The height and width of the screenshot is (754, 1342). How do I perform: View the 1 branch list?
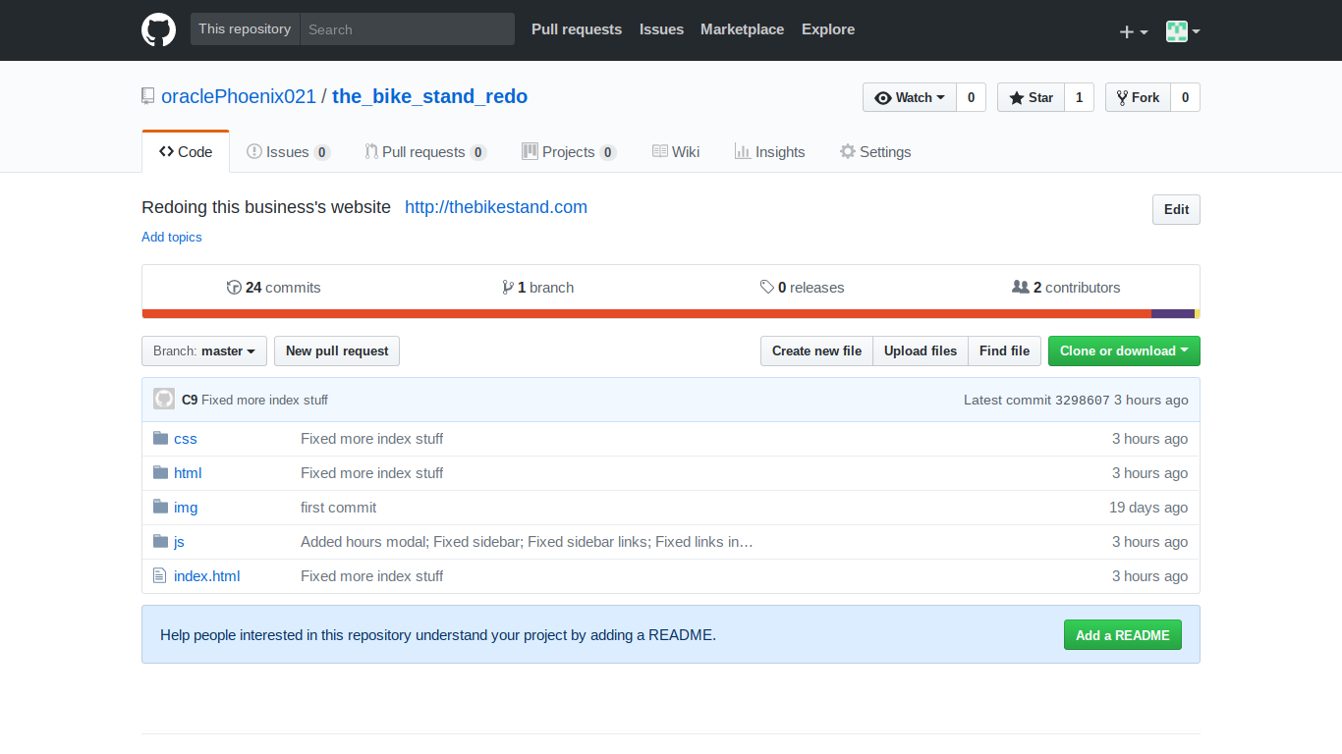[537, 288]
